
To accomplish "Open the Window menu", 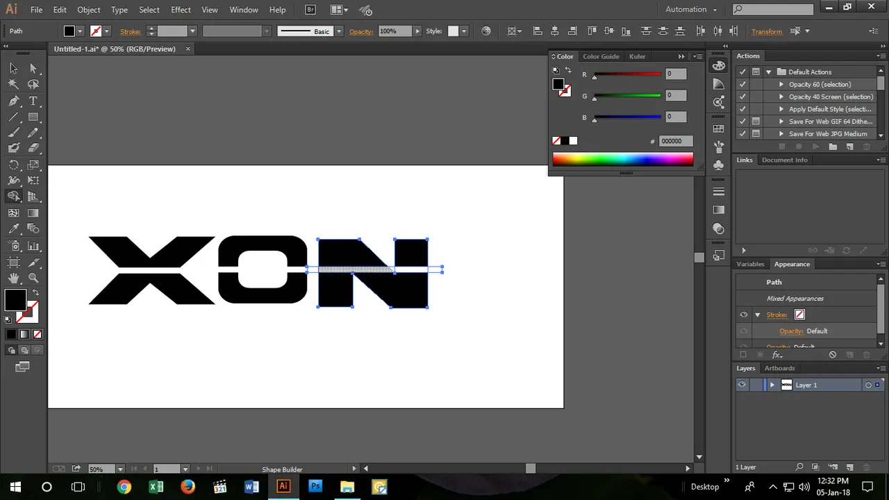I will 244,10.
